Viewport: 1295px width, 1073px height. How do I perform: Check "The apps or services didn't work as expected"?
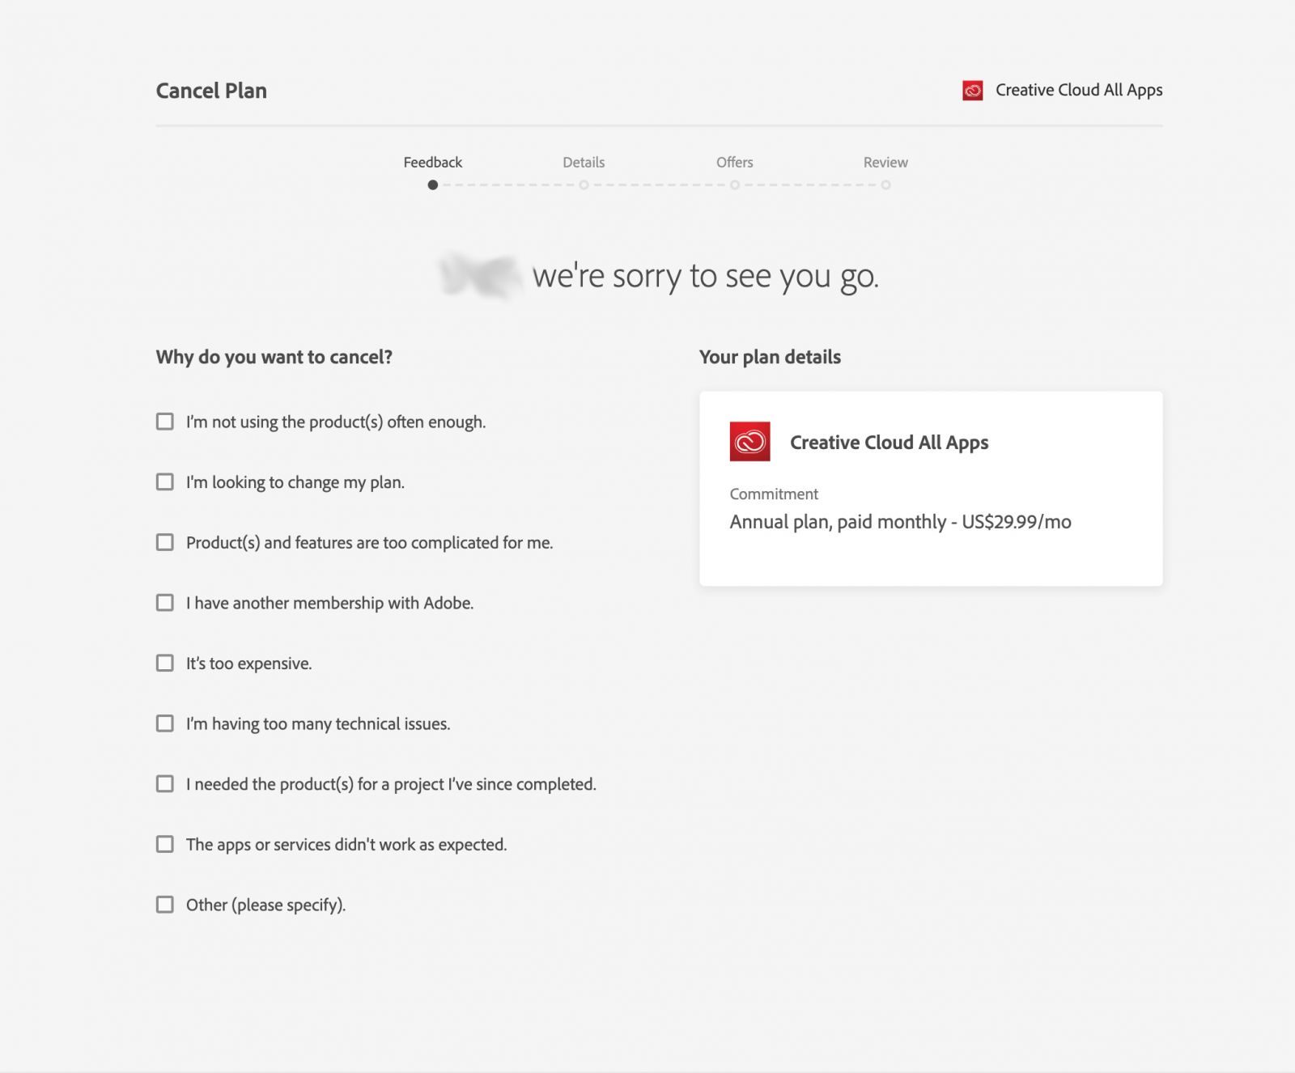coord(165,844)
